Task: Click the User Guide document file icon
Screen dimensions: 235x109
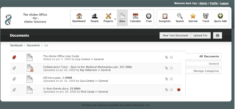Action: [x=30, y=57]
